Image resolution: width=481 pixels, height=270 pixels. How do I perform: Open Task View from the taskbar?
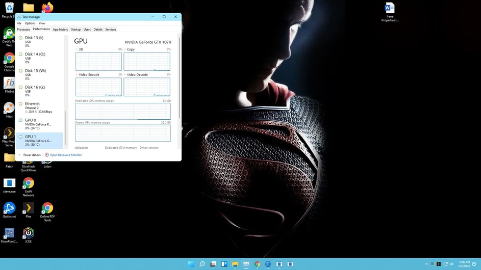213,264
